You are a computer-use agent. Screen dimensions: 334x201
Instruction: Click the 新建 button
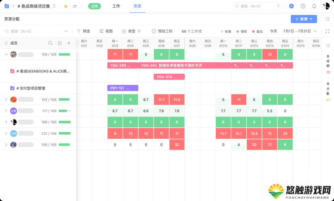pyautogui.click(x=304, y=19)
